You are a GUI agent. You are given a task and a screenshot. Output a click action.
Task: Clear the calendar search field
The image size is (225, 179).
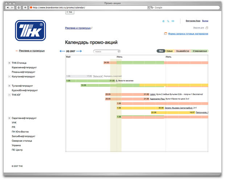119,51
